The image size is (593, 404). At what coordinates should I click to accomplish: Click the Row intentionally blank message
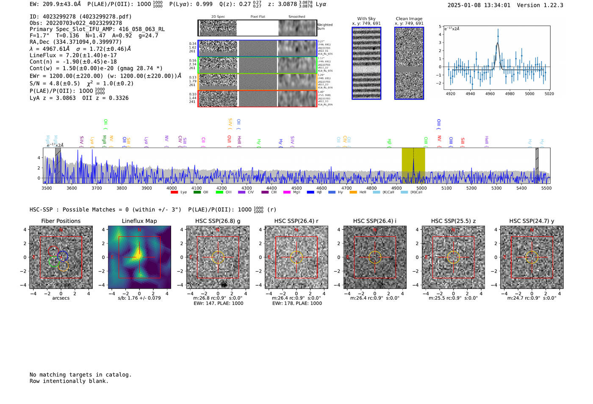(69, 381)
